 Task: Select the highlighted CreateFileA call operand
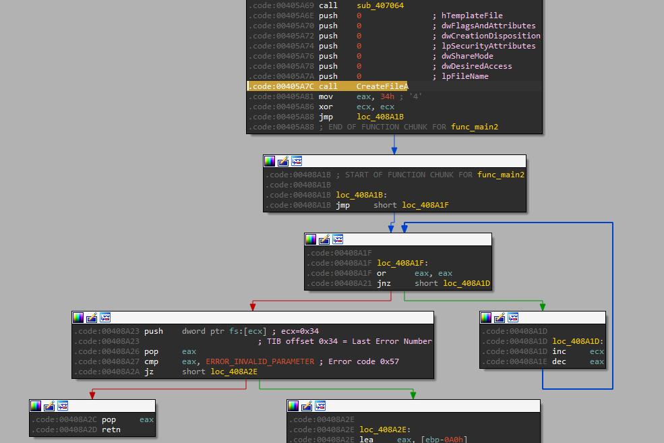[x=382, y=86]
